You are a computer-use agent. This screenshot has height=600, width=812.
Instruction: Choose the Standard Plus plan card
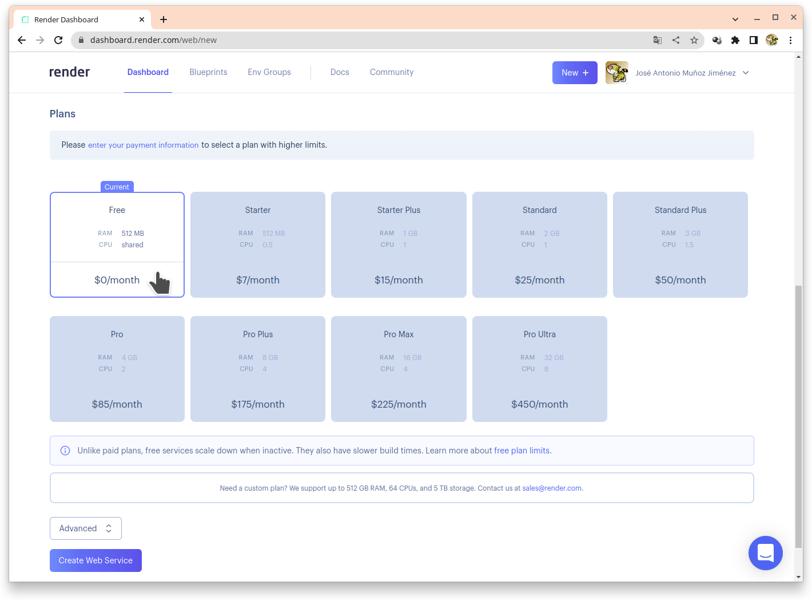point(680,245)
